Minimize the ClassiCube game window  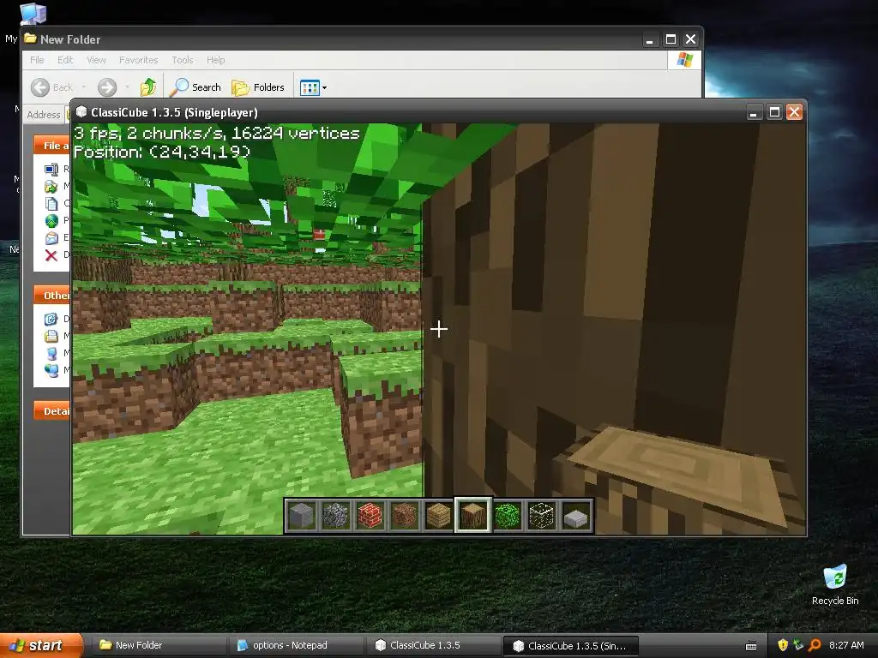754,112
